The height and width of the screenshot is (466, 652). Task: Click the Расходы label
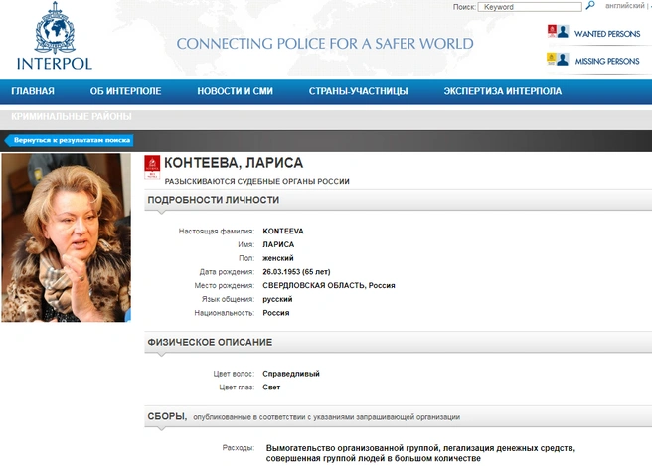pyautogui.click(x=238, y=448)
